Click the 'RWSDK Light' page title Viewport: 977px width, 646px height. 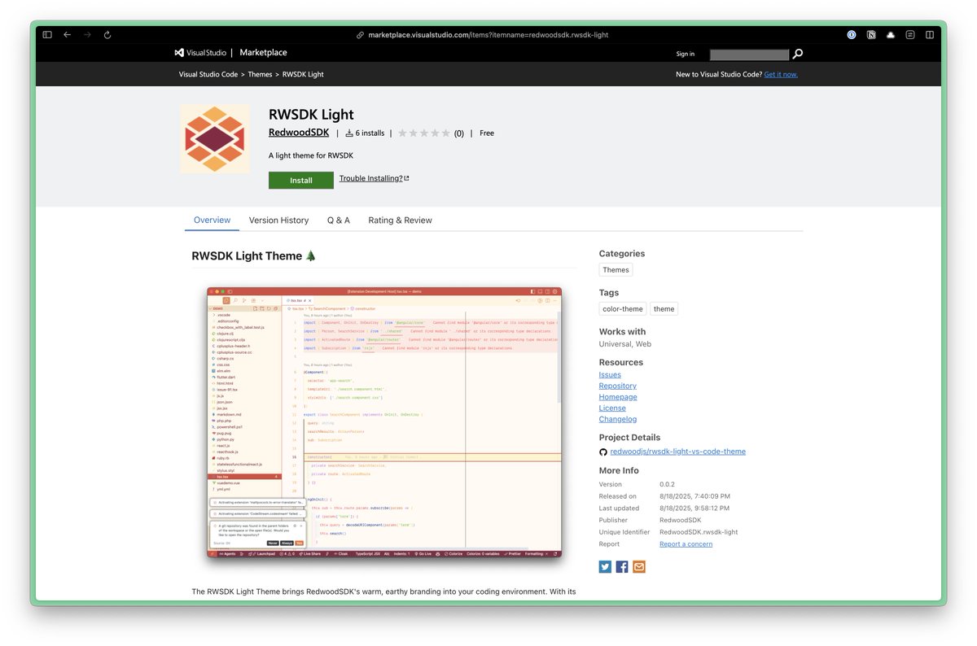[x=311, y=114]
